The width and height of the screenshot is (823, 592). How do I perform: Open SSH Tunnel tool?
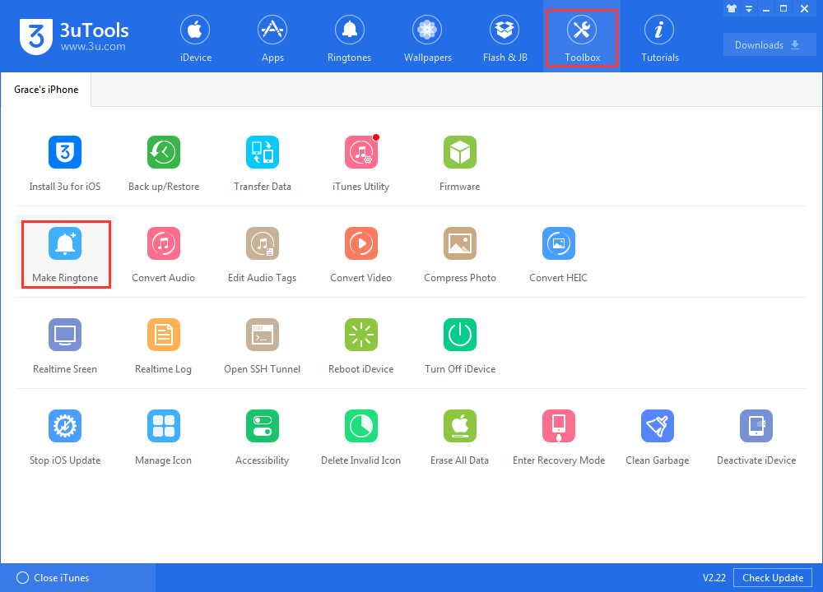pos(263,346)
